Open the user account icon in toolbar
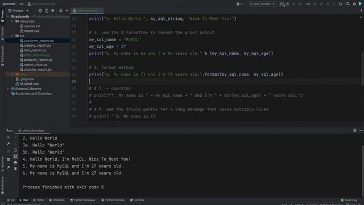The height and width of the screenshot is (205, 364). pos(239,4)
